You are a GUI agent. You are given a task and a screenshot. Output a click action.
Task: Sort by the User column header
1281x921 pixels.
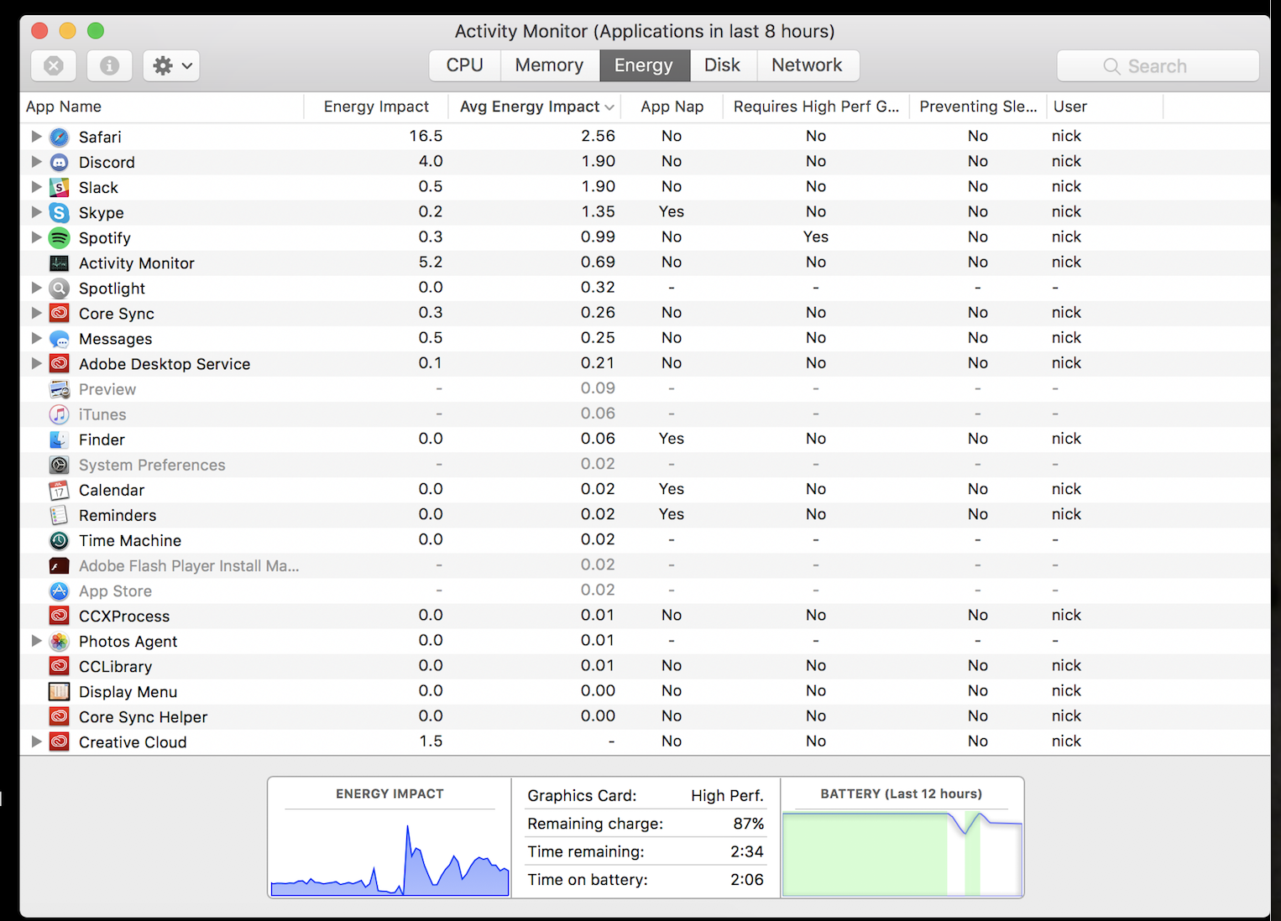1105,107
